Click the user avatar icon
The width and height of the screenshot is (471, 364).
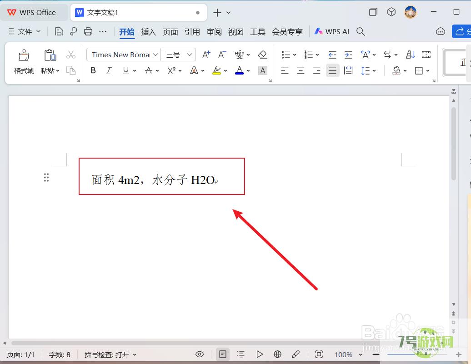coord(410,12)
